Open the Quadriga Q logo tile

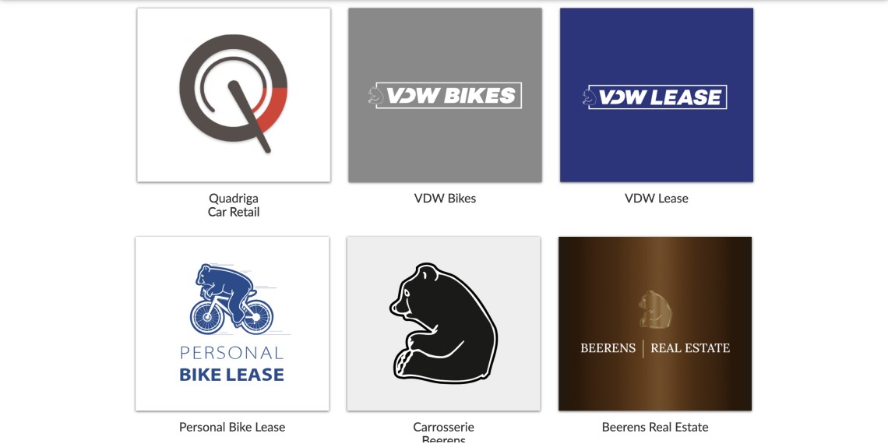tap(234, 94)
